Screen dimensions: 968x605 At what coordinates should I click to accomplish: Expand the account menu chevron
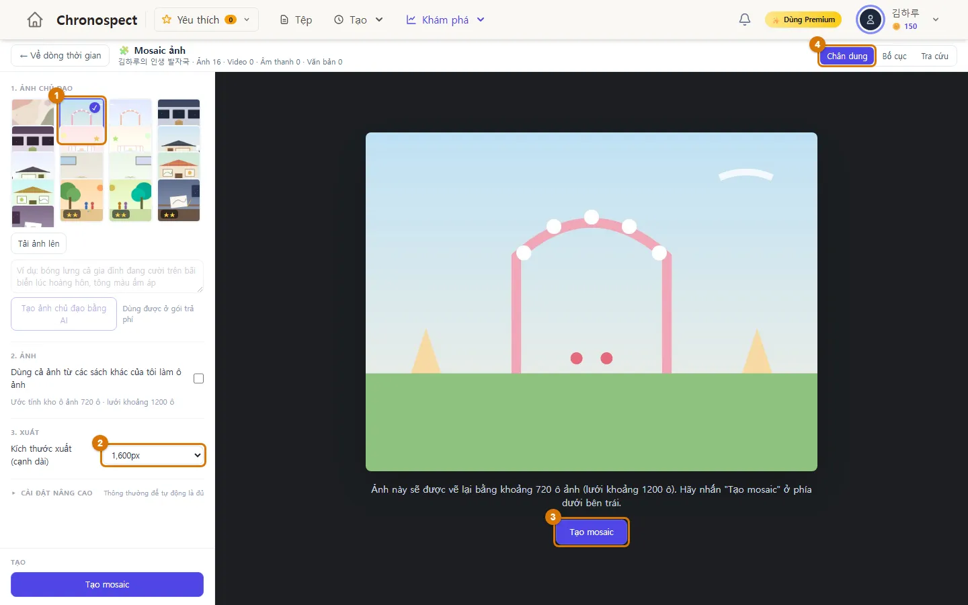click(936, 20)
